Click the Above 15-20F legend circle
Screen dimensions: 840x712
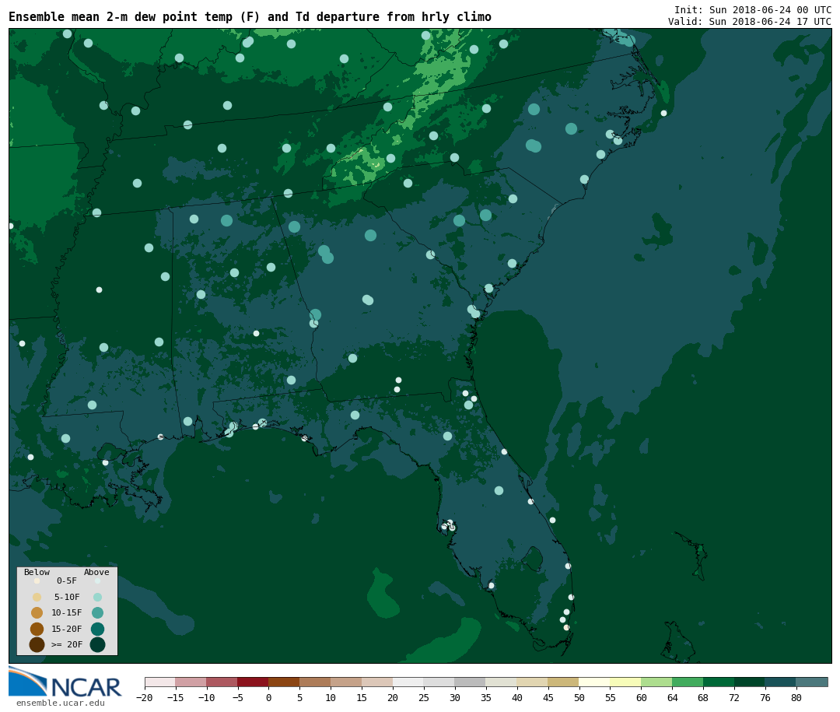(97, 629)
